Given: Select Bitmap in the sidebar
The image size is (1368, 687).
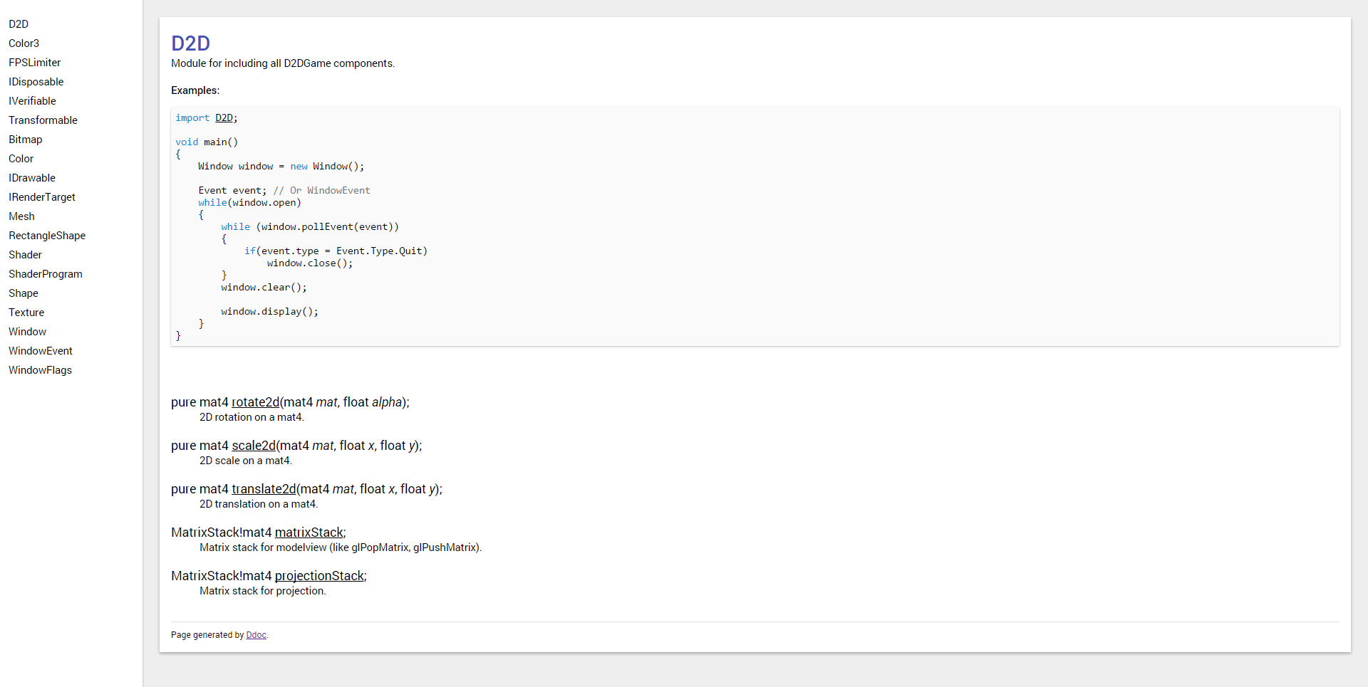Looking at the screenshot, I should (25, 140).
